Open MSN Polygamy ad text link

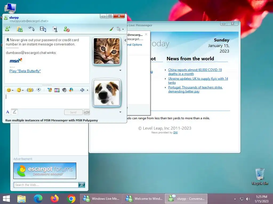point(51,120)
